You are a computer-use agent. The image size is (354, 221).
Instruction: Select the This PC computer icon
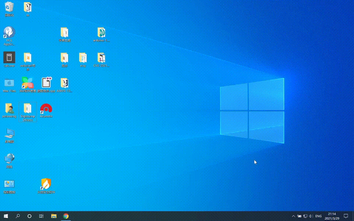pyautogui.click(x=9, y=136)
